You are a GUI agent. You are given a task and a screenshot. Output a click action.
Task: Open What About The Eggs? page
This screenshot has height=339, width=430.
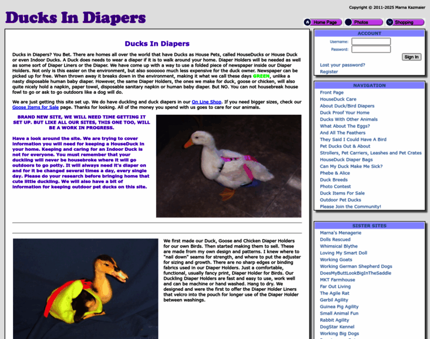(345, 126)
